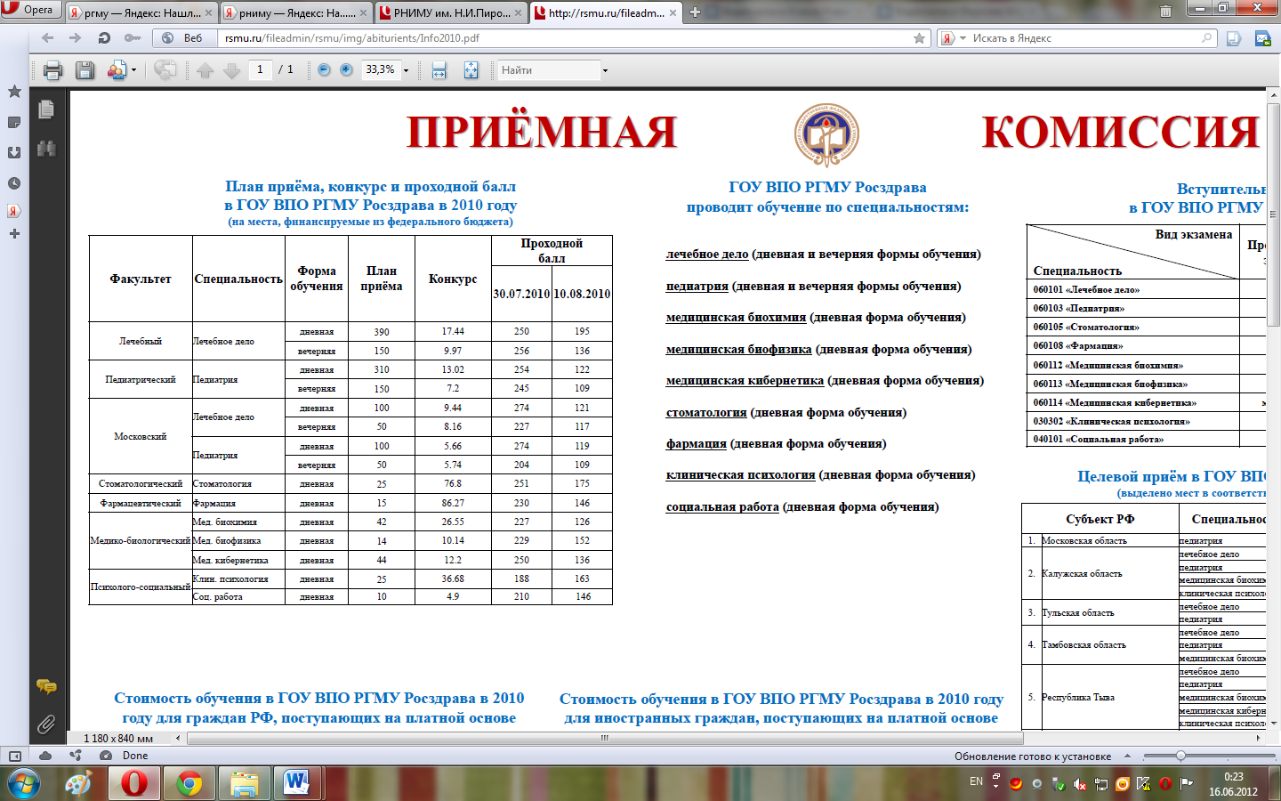Go back to previous page

[x=48, y=38]
